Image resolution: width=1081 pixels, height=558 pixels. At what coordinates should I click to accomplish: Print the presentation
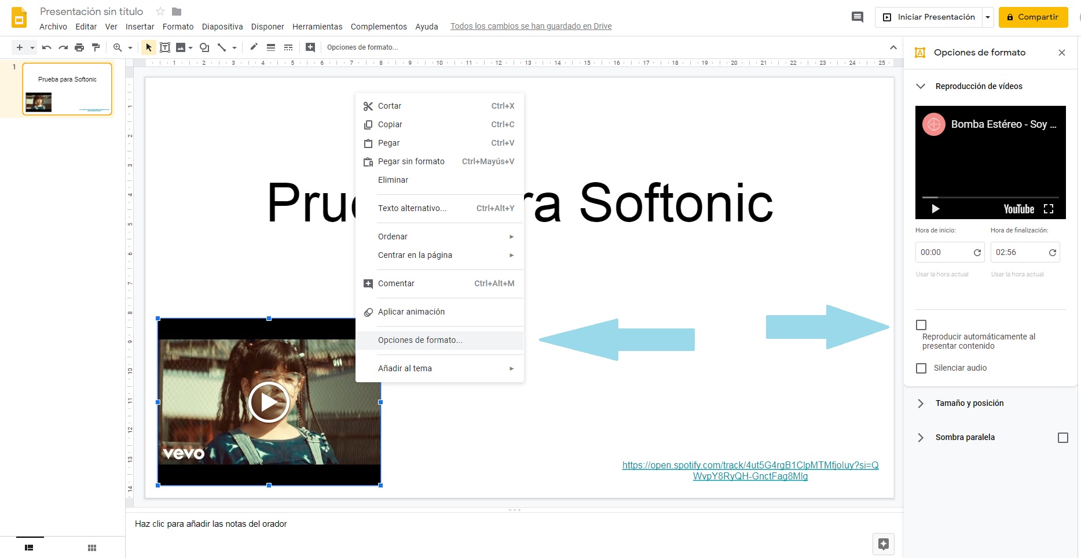[79, 47]
